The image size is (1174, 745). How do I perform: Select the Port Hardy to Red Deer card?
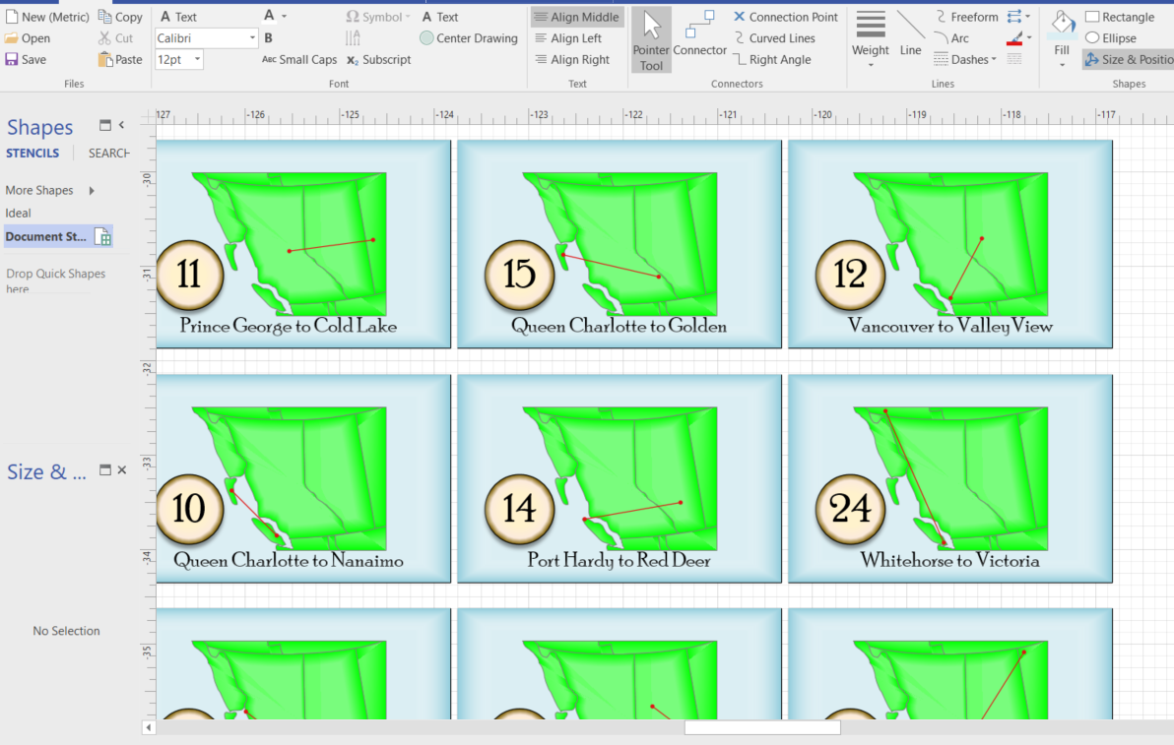coord(620,478)
